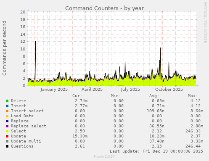Viewport: 209px width, 161px height.
Task: Click the 'Munin 2.0.57' footer text
Action: point(104,156)
